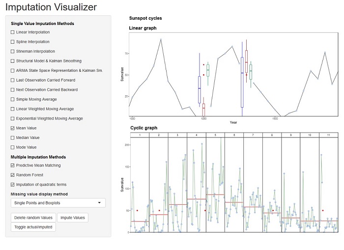This screenshot has width=344, height=250.
Task: Click the Year axis label
Action: point(233,122)
